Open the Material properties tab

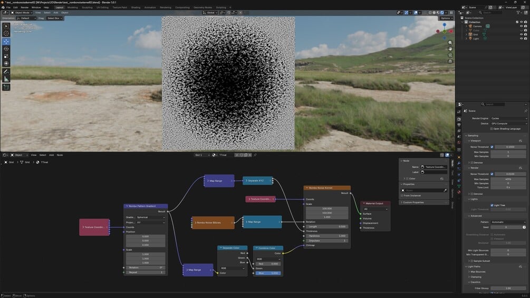[459, 192]
